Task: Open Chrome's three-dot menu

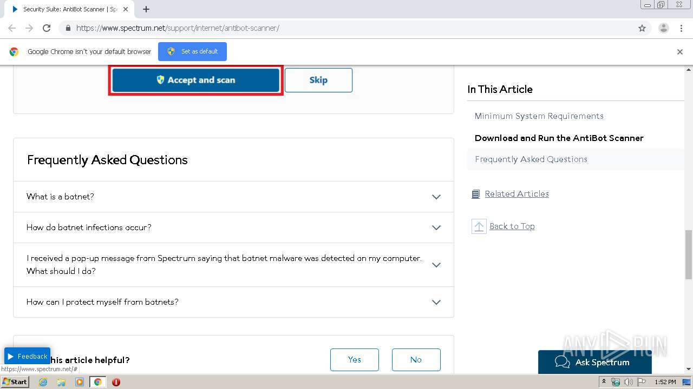Action: click(x=681, y=28)
